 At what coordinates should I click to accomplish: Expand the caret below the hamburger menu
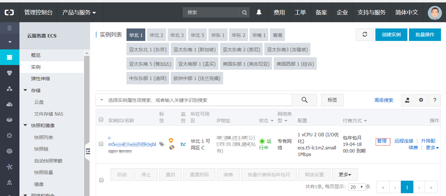[9, 42]
